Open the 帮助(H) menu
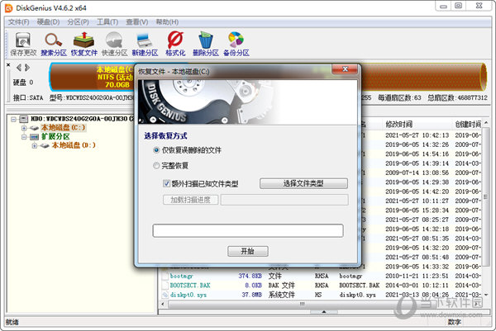496x331 pixels. (x=167, y=22)
